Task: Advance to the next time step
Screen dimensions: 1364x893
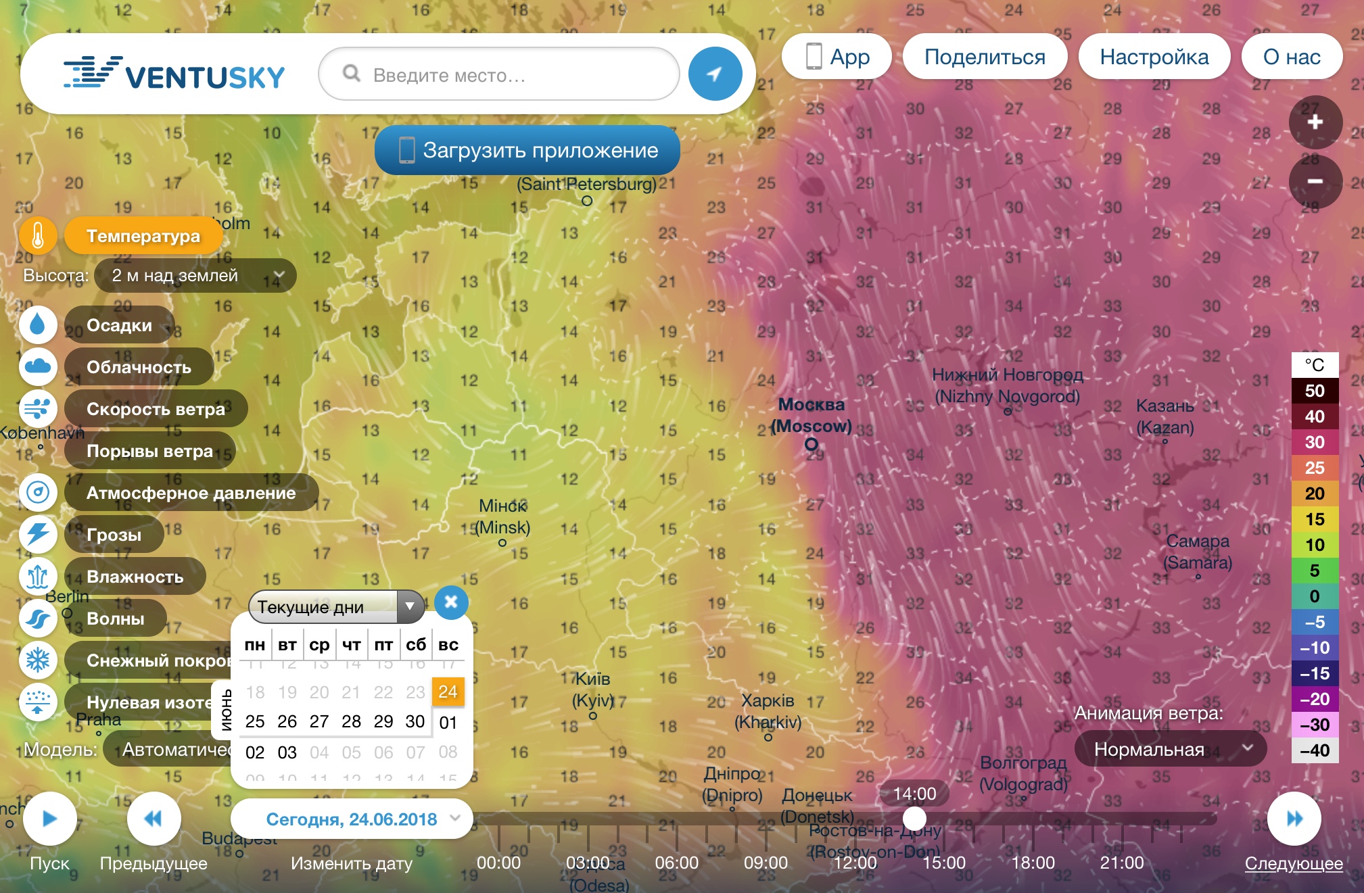Action: coord(1294,819)
